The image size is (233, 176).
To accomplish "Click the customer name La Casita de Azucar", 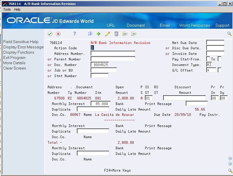I will click(x=114, y=115).
